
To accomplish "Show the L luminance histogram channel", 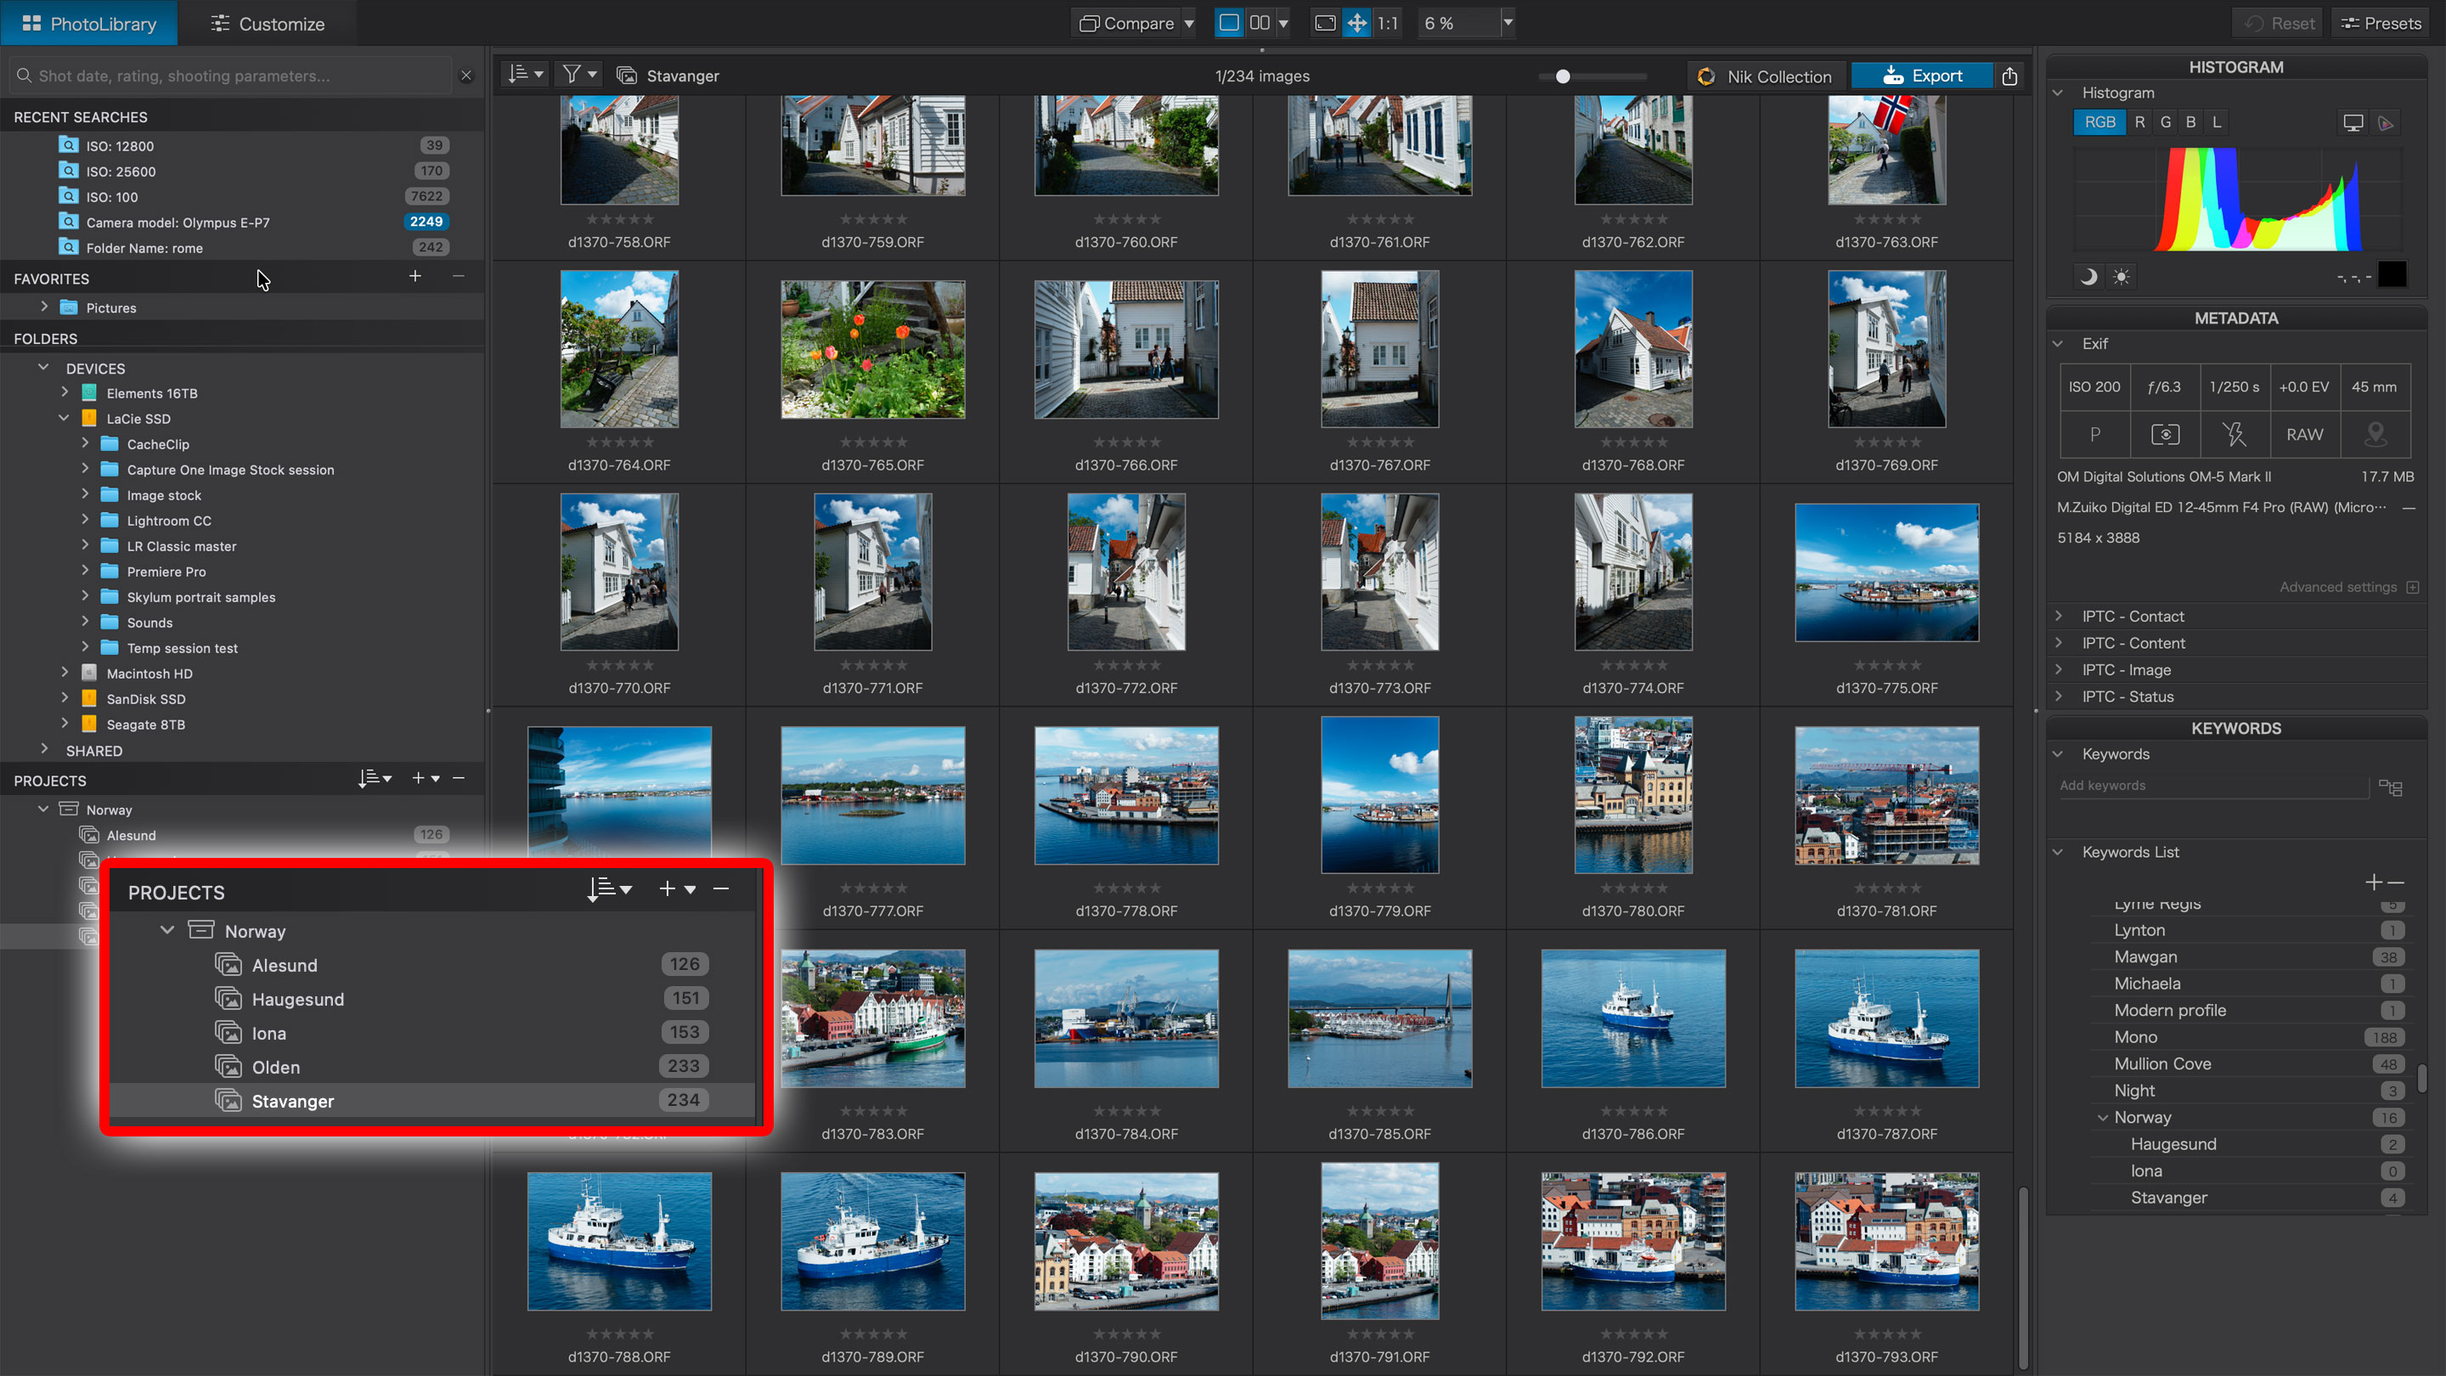I will point(2216,121).
